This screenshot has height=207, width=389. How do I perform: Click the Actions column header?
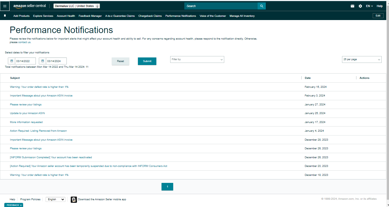click(364, 78)
